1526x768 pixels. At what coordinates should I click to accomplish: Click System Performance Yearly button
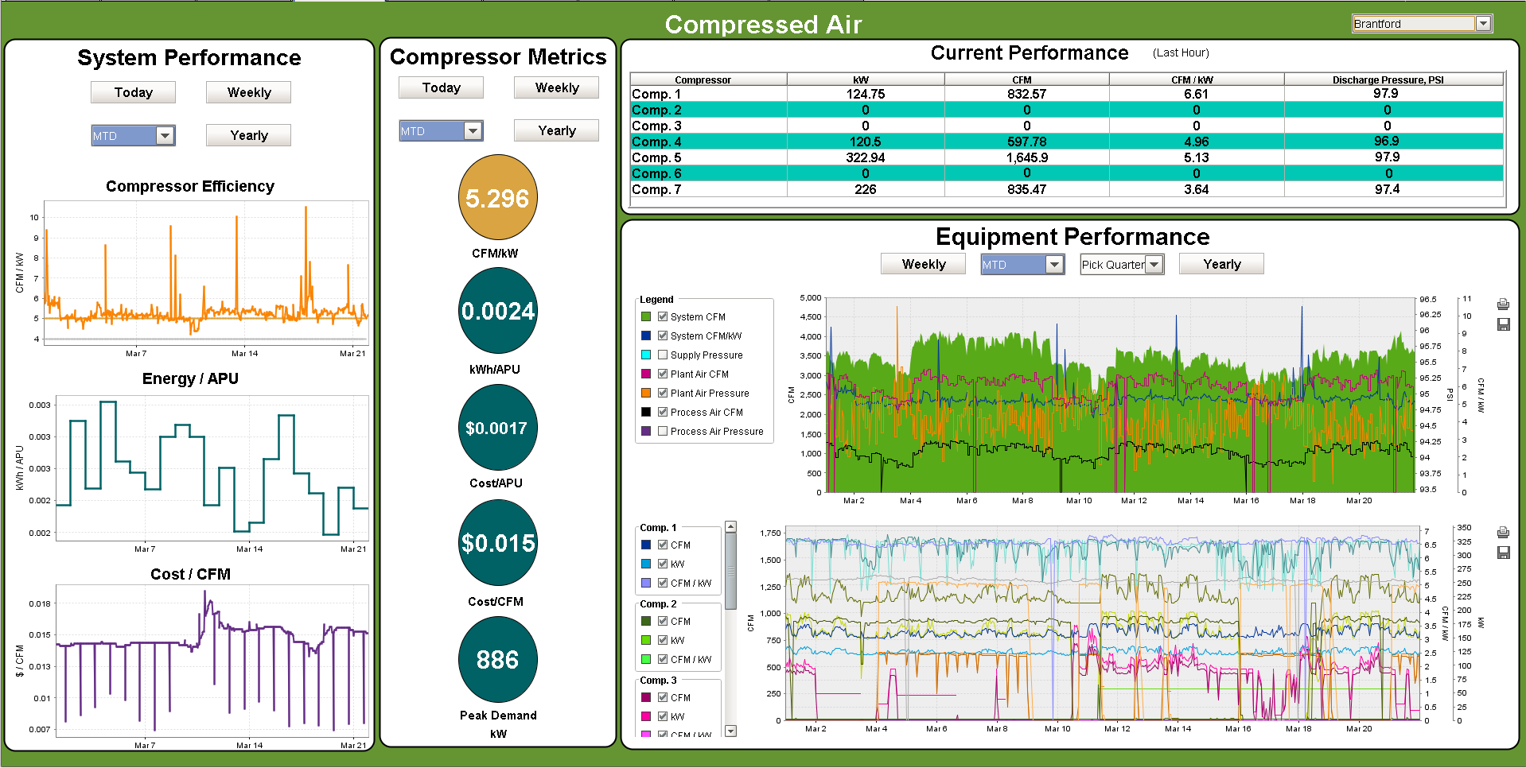tap(248, 135)
